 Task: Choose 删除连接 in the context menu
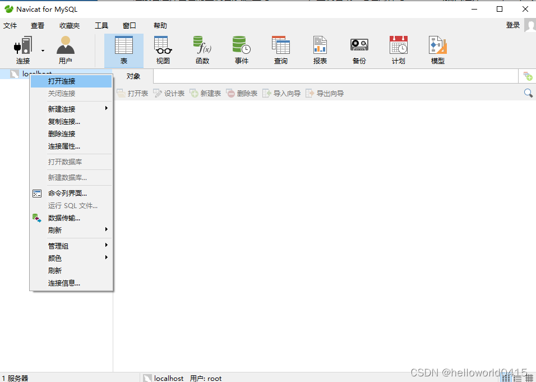pyautogui.click(x=71, y=134)
